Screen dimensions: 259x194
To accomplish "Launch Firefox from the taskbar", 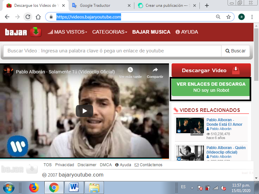I will click(x=34, y=188).
